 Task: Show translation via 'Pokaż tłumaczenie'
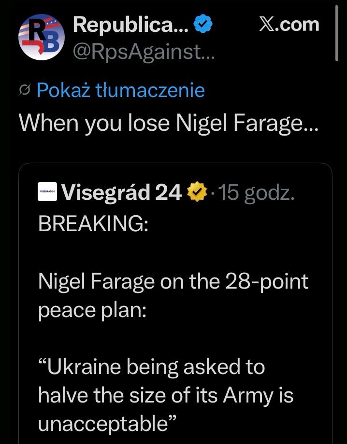120,90
